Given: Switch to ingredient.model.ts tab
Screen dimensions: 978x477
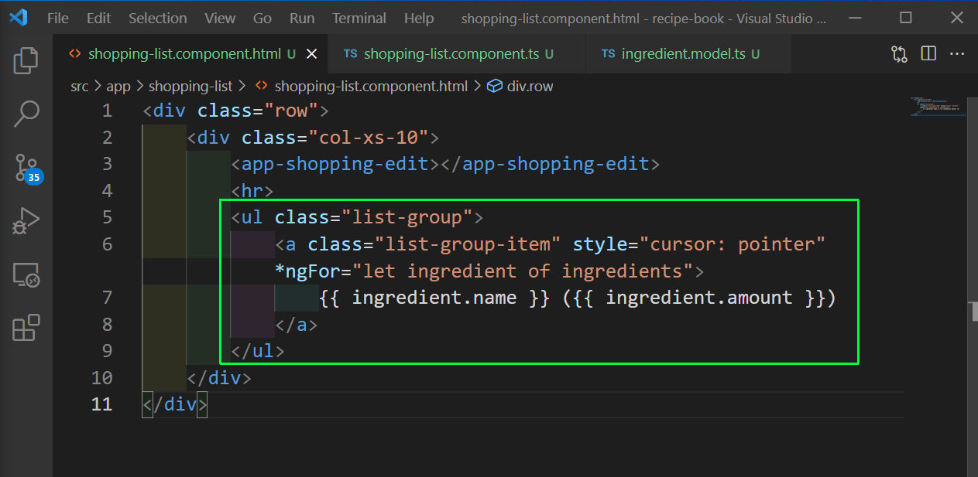Looking at the screenshot, I should pyautogui.click(x=689, y=54).
